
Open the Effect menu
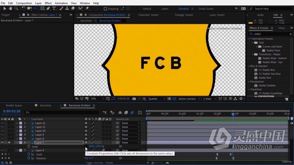coord(48,3)
